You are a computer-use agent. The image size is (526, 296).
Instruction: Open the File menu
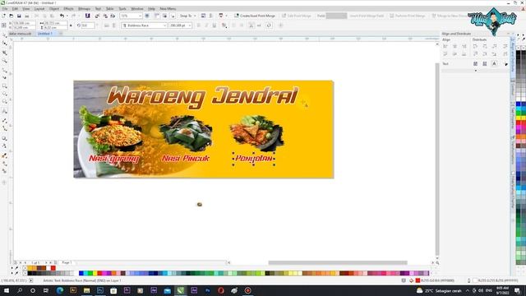click(x=5, y=9)
